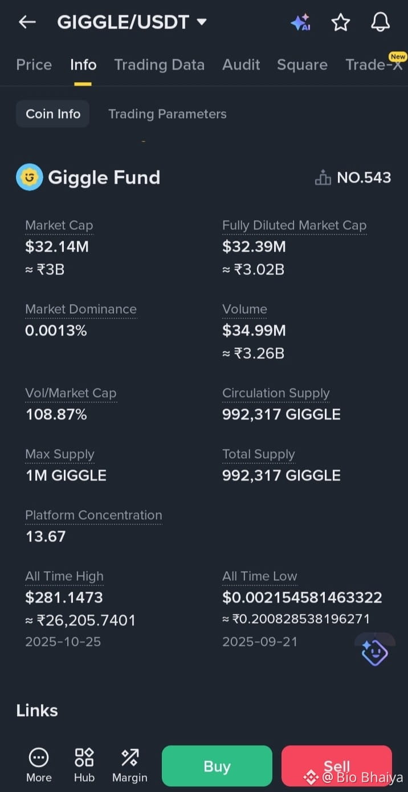Tap the Giggle Fund coin logo

pyautogui.click(x=29, y=177)
